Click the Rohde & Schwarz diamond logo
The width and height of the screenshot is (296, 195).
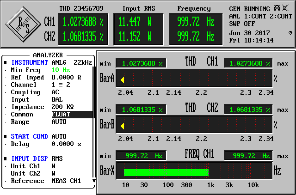coord(23,24)
